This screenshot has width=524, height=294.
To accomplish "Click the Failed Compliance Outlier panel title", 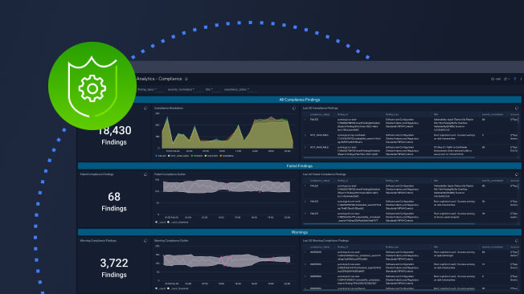I will tap(170, 174).
